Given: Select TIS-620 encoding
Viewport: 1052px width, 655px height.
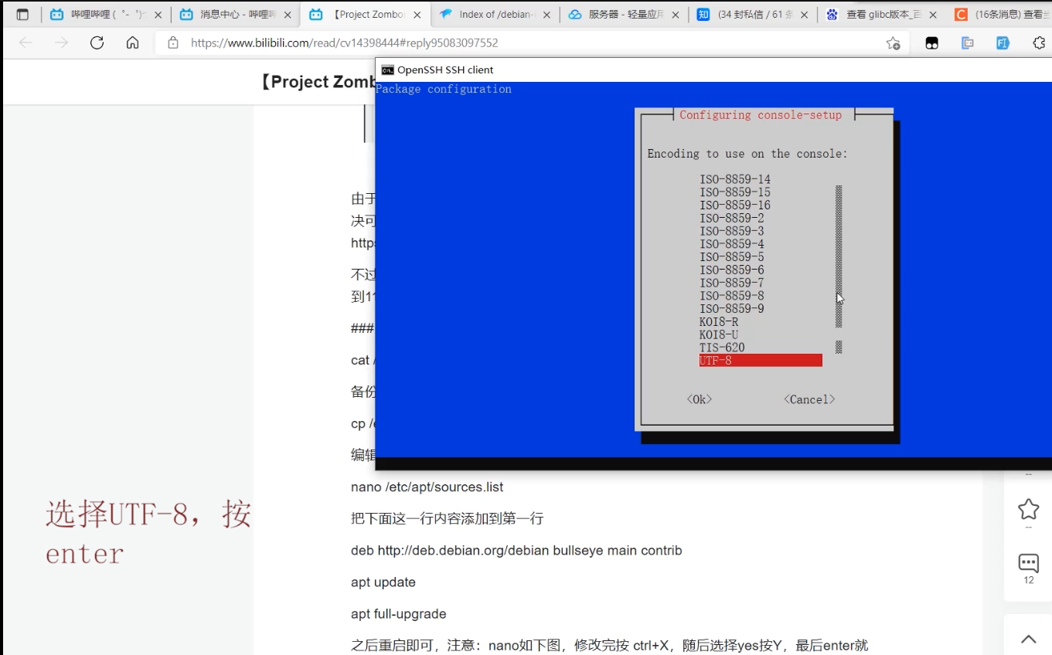Looking at the screenshot, I should click(x=722, y=348).
